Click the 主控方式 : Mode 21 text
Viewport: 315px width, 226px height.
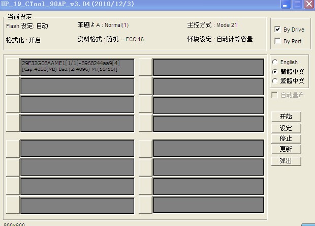tap(212, 25)
